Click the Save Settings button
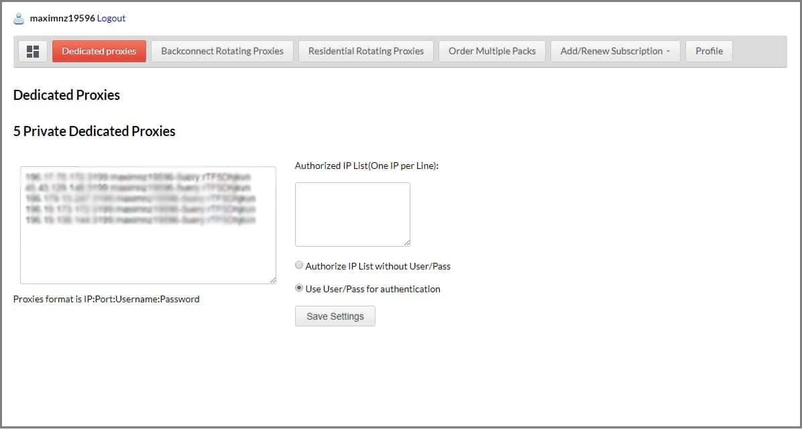 pos(335,316)
